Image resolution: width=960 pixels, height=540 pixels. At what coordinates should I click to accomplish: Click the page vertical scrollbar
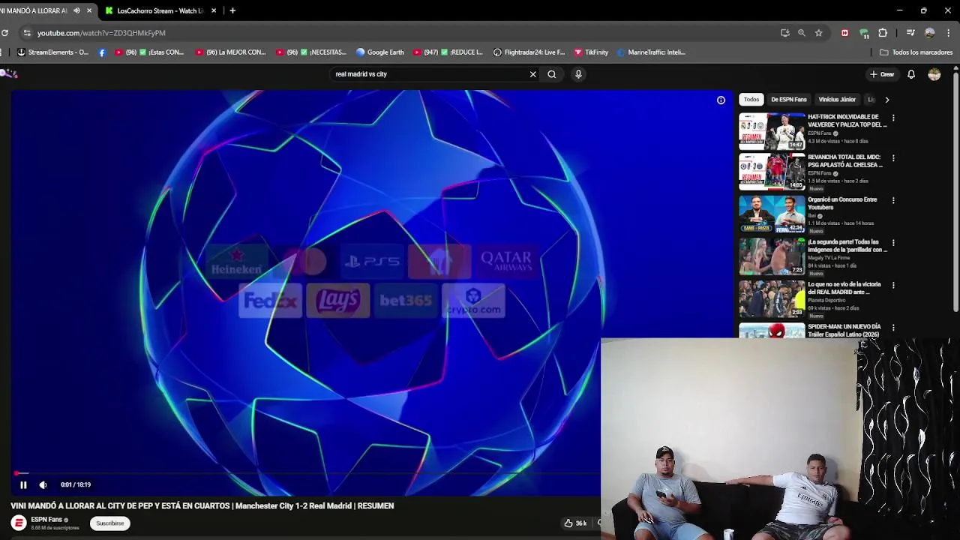point(955,191)
